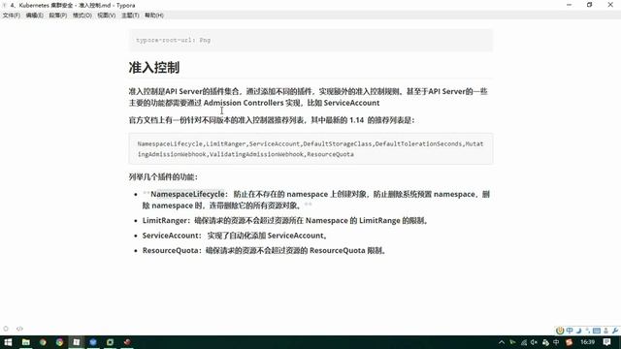Close the Typora window
621x349 pixels.
(610, 5)
